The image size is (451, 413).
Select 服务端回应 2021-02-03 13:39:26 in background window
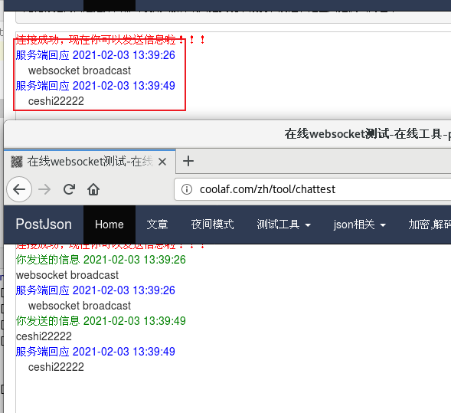95,55
